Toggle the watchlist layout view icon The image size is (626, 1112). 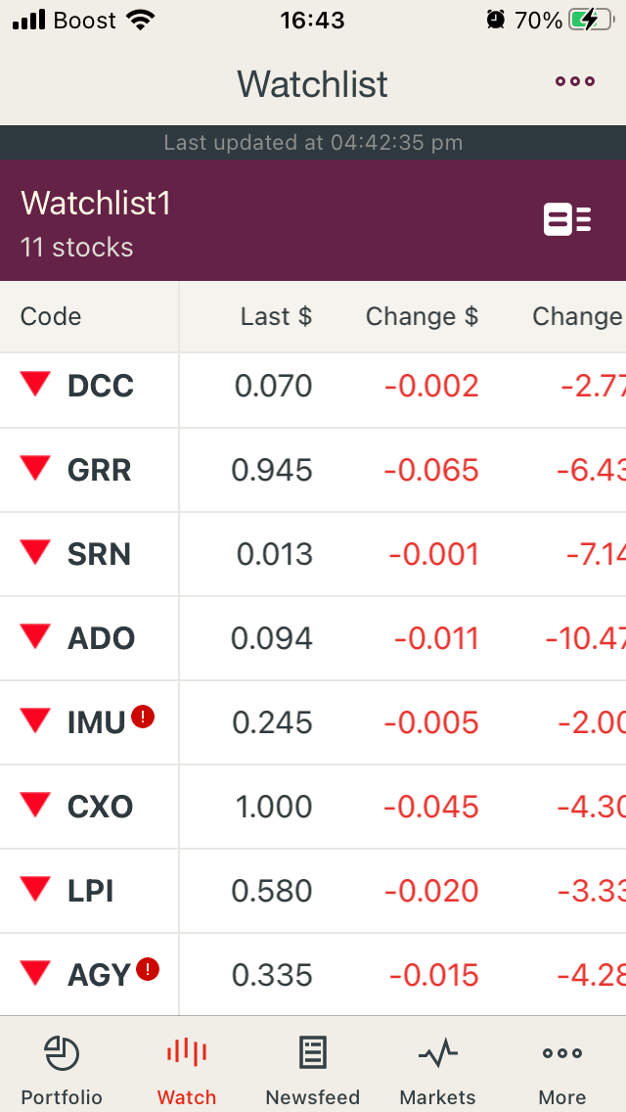point(567,219)
